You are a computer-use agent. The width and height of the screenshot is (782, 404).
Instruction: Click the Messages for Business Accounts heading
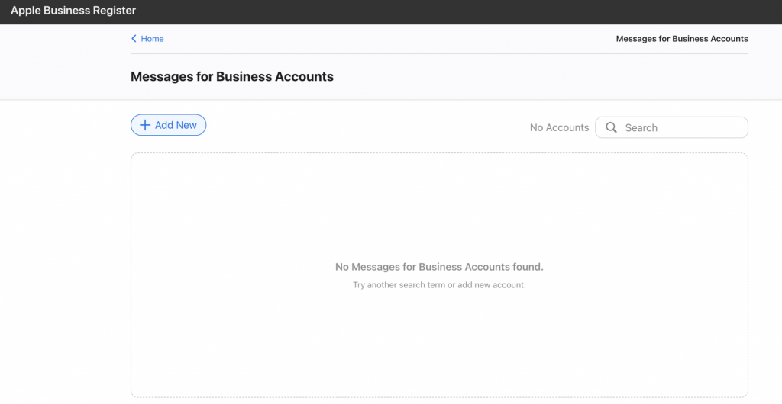pyautogui.click(x=232, y=77)
